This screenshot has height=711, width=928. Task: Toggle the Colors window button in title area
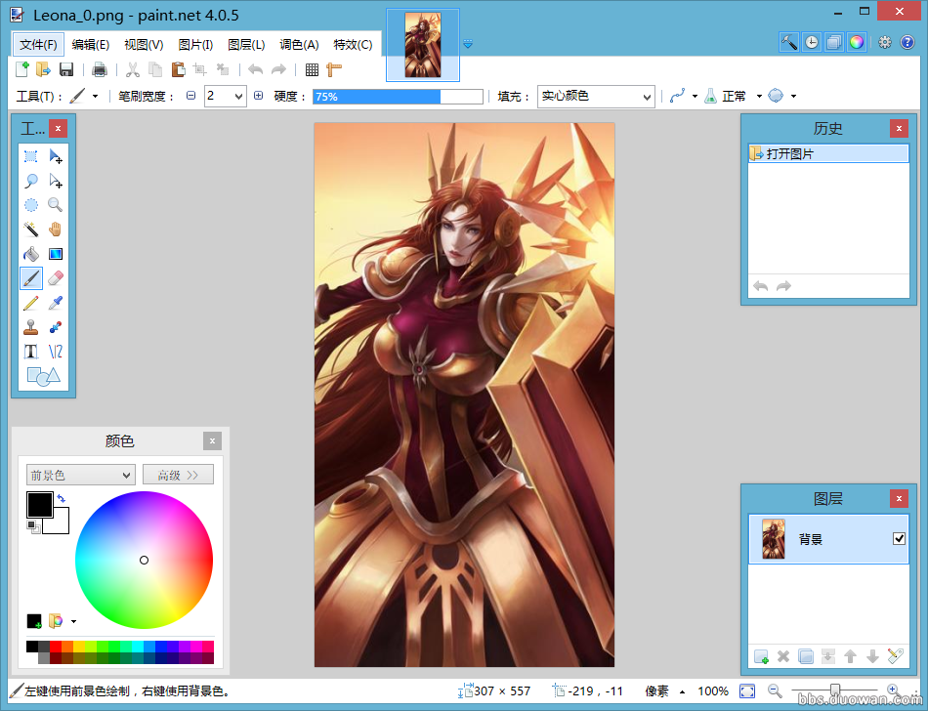point(857,42)
